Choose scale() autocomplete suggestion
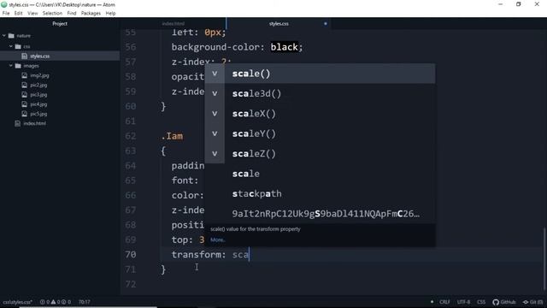547x308 pixels. coord(320,74)
